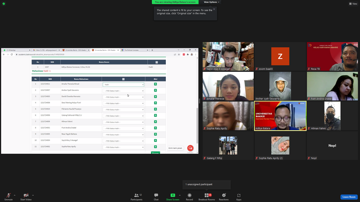Select Sophie Ratu Aprily's video tile

(228, 116)
